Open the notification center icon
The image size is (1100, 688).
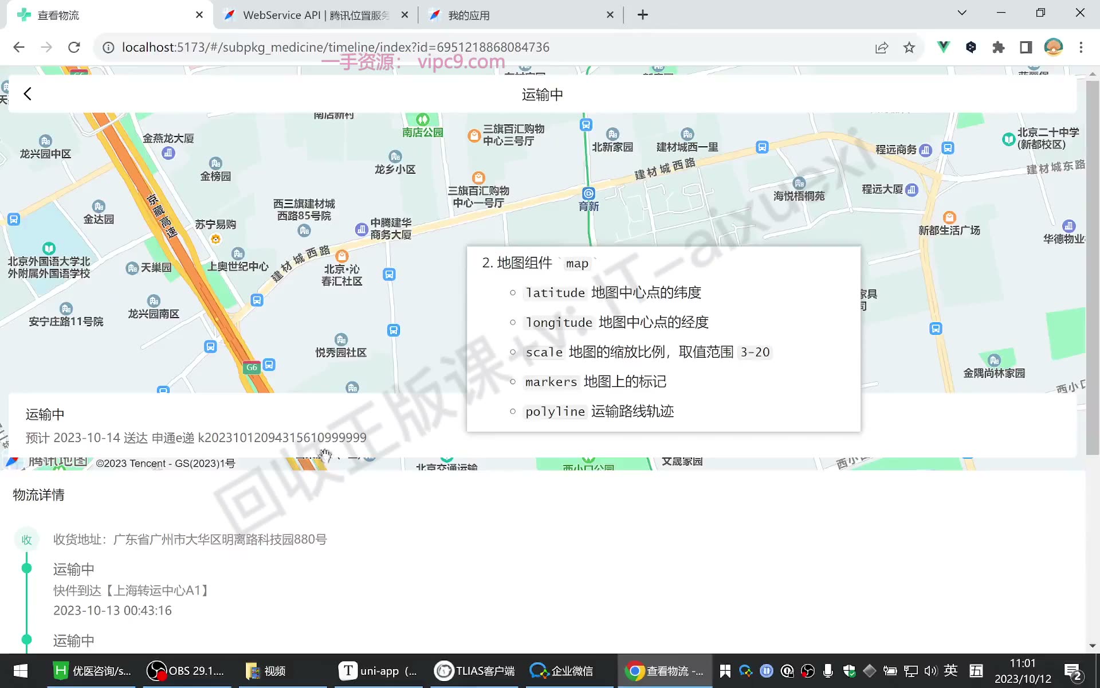(x=1072, y=672)
